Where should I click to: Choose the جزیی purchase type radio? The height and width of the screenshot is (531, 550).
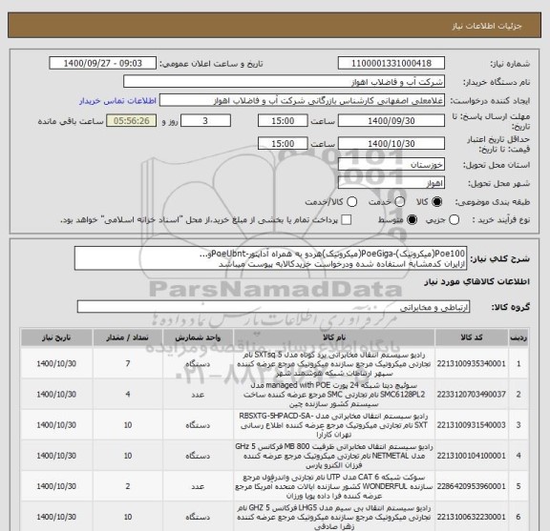click(x=455, y=220)
